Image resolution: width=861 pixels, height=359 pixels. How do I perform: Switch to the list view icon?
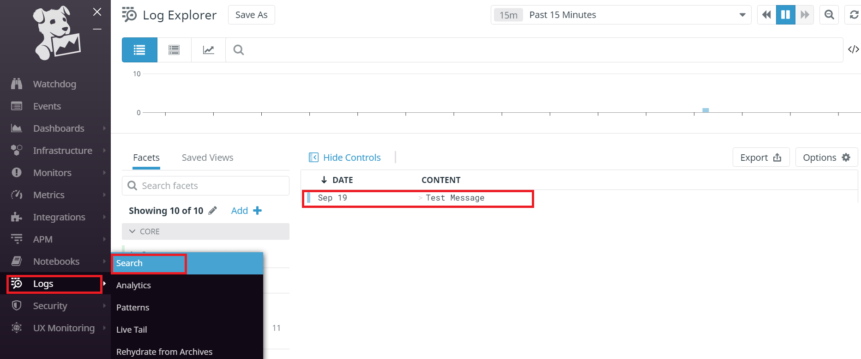coord(139,50)
